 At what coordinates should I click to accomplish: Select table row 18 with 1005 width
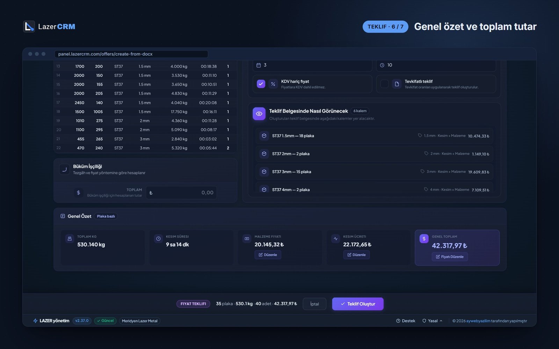145,112
